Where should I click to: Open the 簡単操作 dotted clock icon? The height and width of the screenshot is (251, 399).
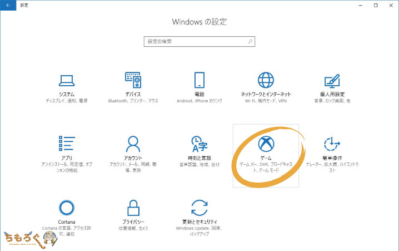pyautogui.click(x=332, y=144)
